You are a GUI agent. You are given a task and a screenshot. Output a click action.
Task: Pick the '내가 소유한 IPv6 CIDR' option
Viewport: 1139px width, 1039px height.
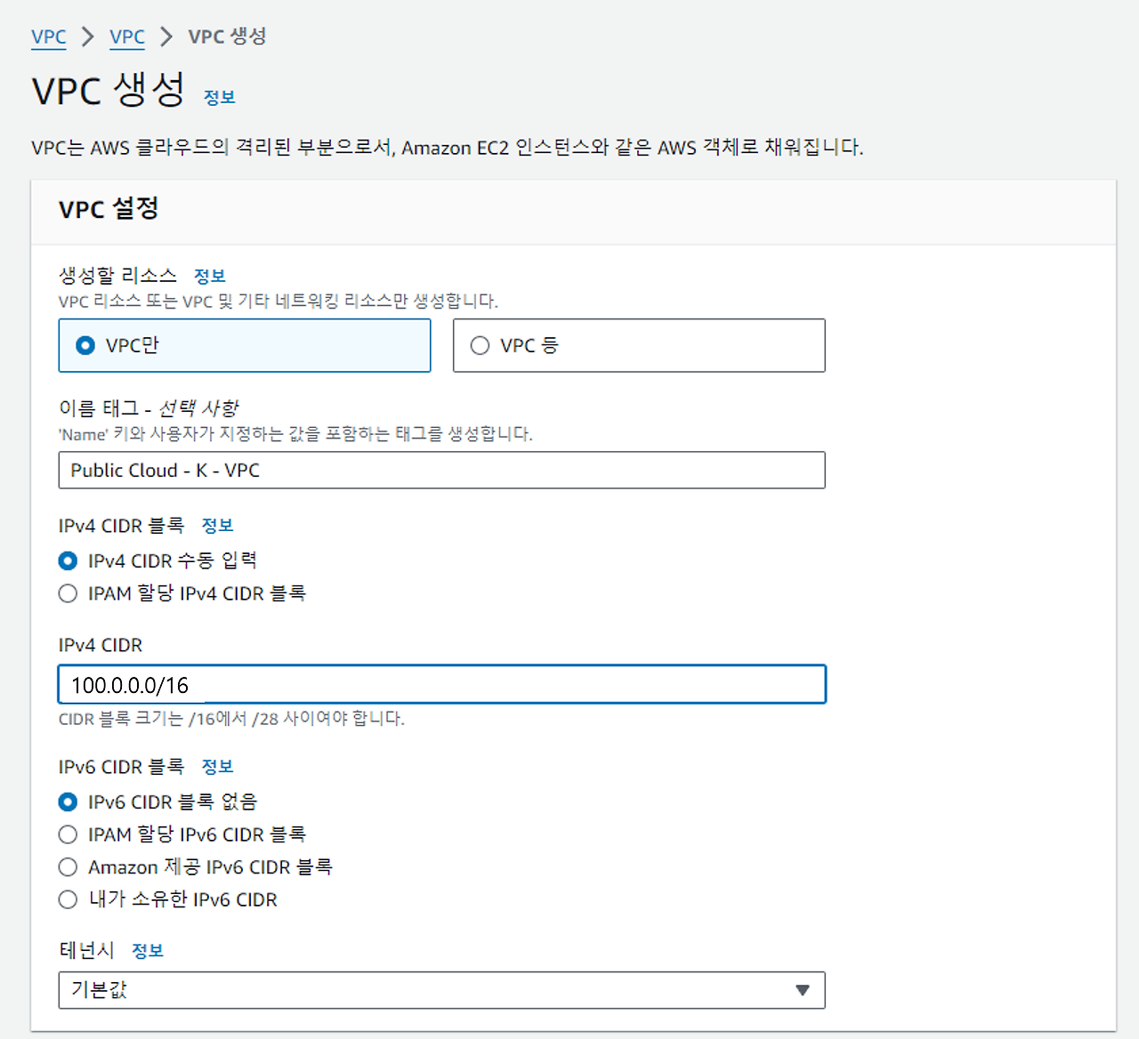coord(68,899)
